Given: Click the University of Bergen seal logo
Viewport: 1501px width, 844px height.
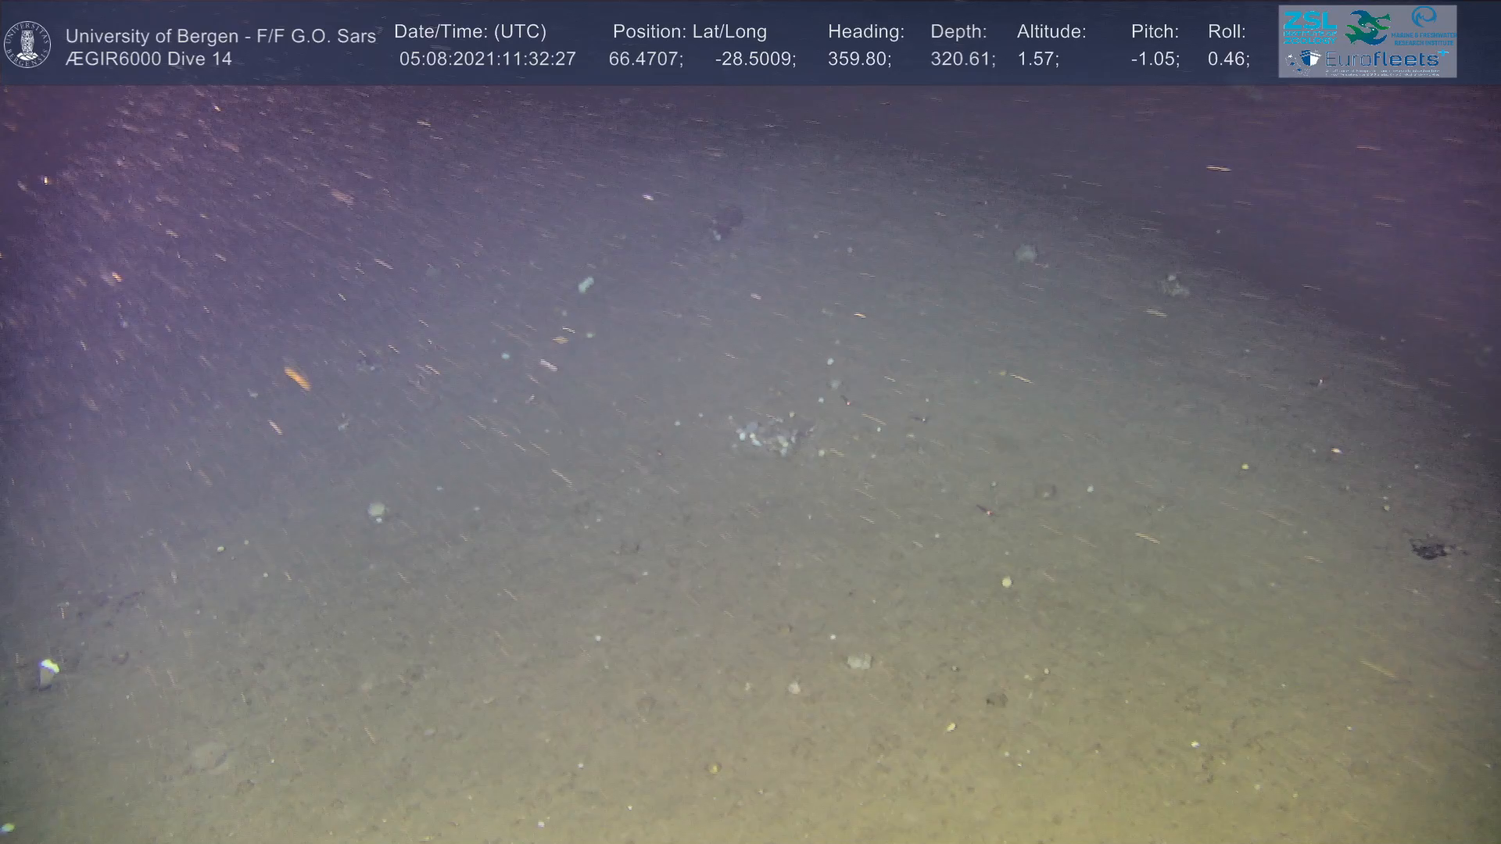Looking at the screenshot, I should [27, 45].
